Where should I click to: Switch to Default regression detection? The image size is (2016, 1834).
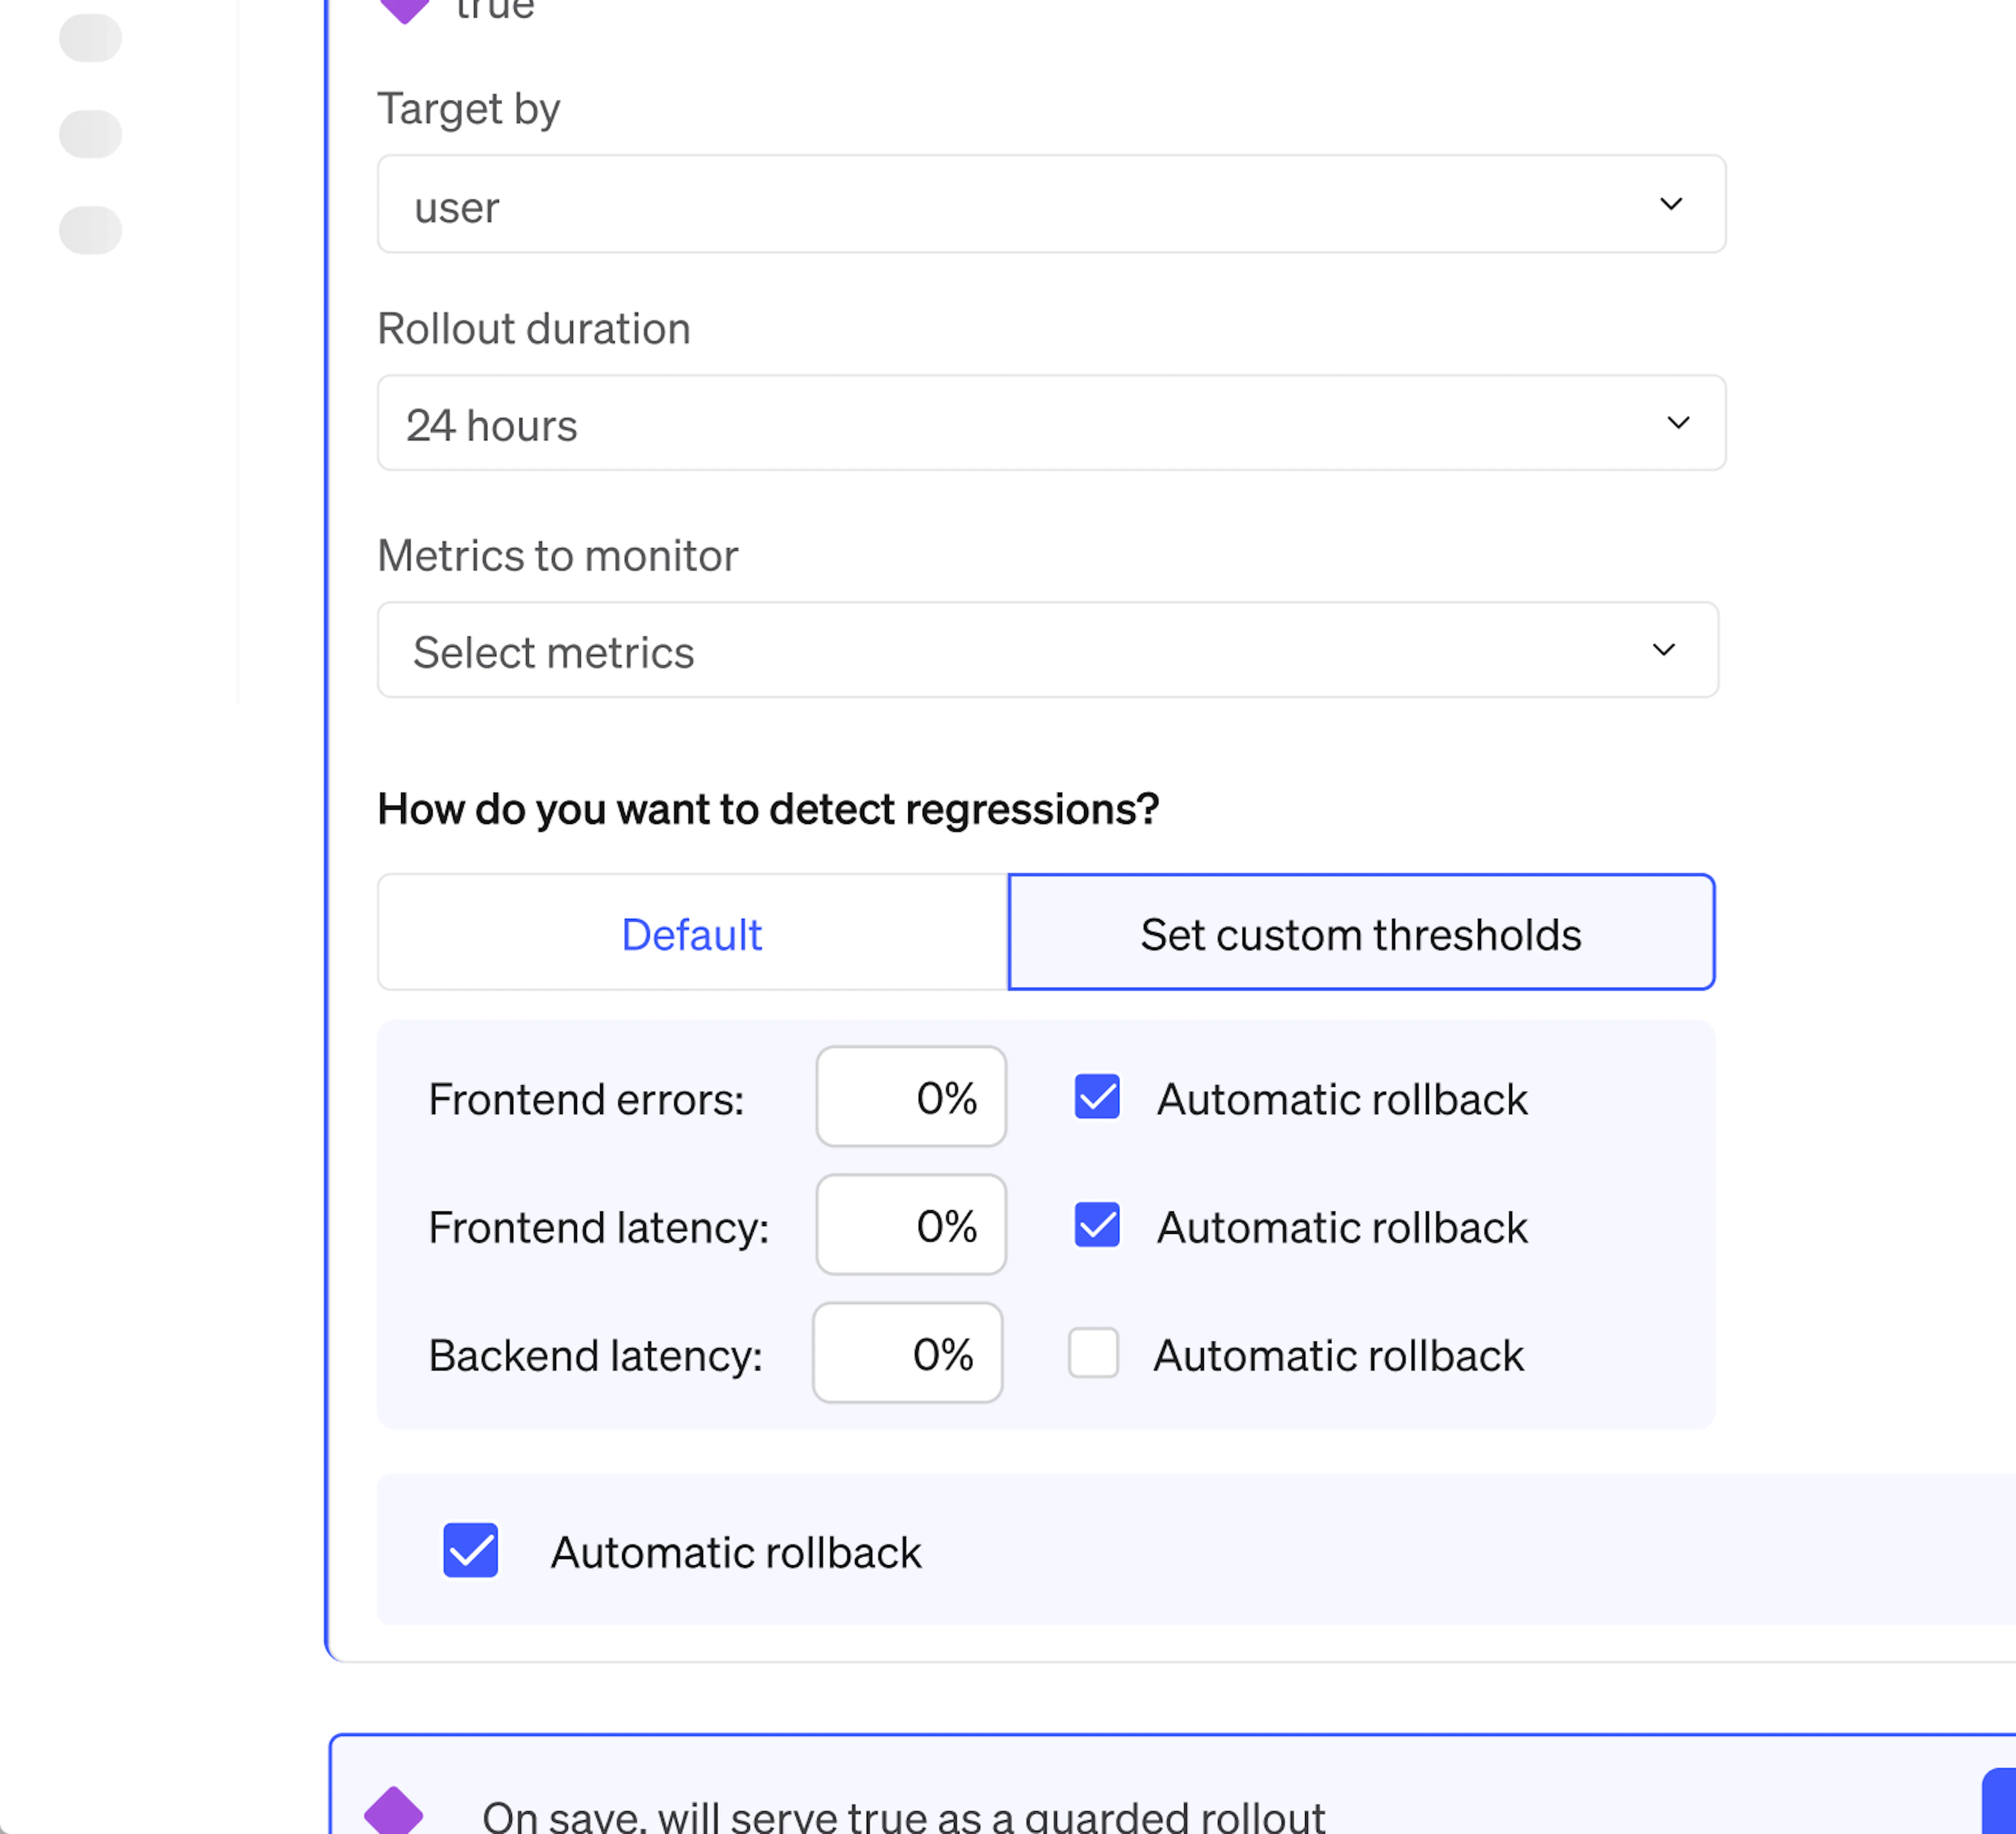692,933
